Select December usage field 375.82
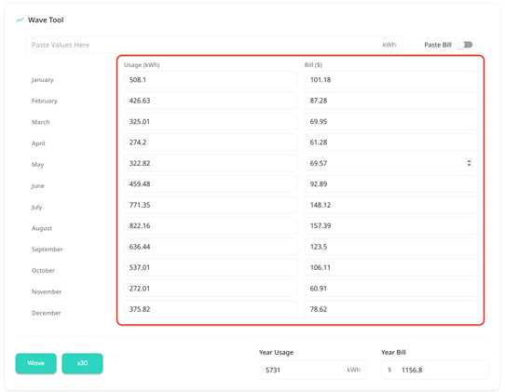 point(211,309)
